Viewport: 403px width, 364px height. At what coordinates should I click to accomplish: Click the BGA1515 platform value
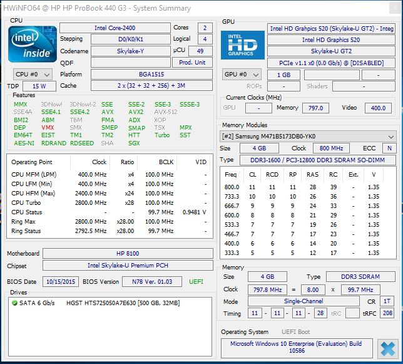[151, 75]
